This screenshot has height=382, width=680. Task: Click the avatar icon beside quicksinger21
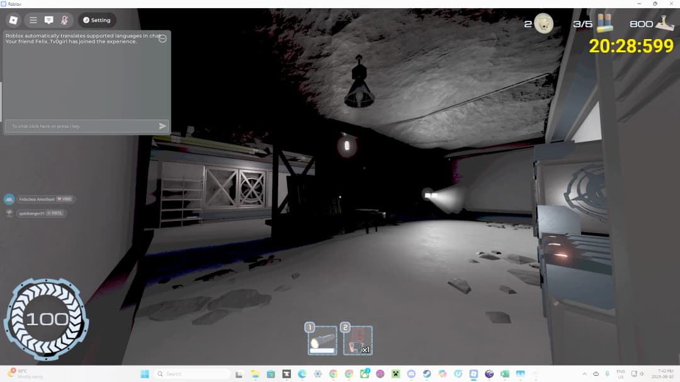[x=9, y=213]
